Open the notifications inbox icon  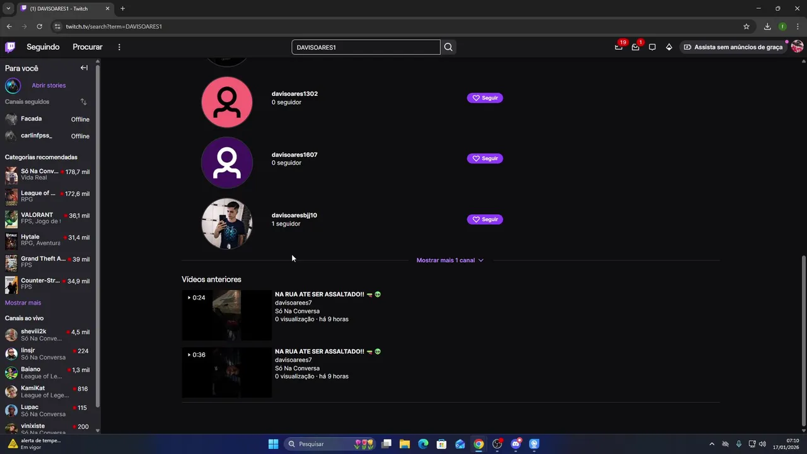[636, 47]
